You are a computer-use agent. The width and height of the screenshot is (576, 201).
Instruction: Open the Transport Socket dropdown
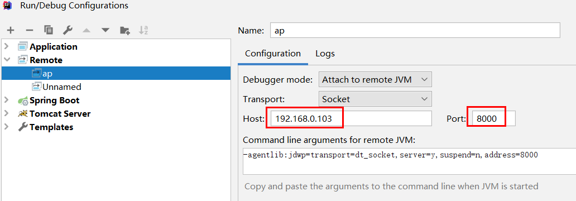[x=375, y=99]
